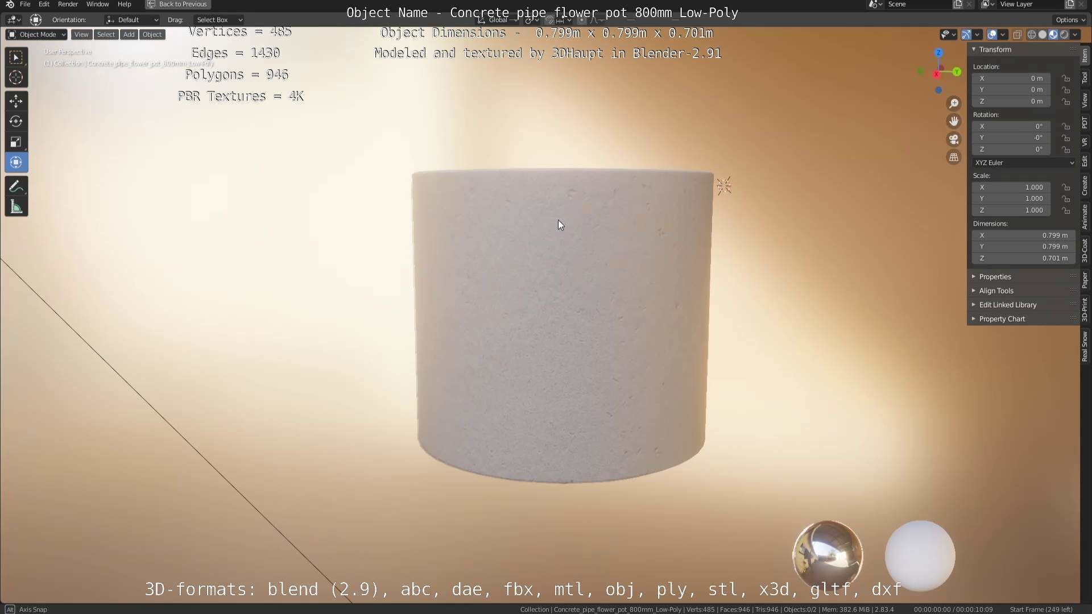The height and width of the screenshot is (614, 1092).
Task: Expand the Align Tools panel
Action: pyautogui.click(x=995, y=291)
